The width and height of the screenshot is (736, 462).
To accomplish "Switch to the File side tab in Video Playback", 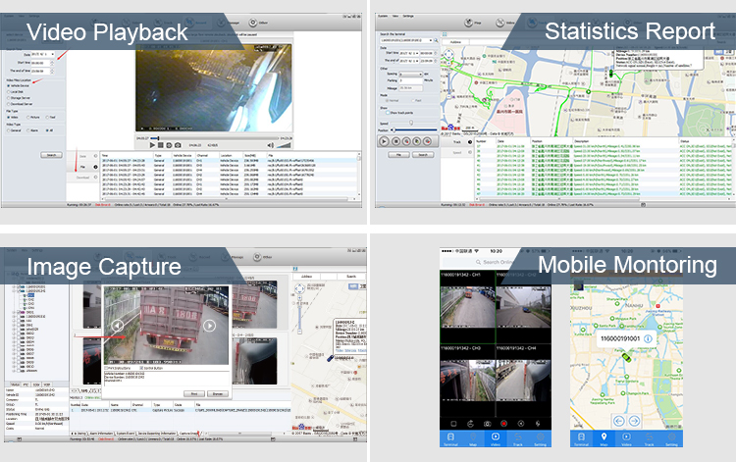I will [82, 167].
